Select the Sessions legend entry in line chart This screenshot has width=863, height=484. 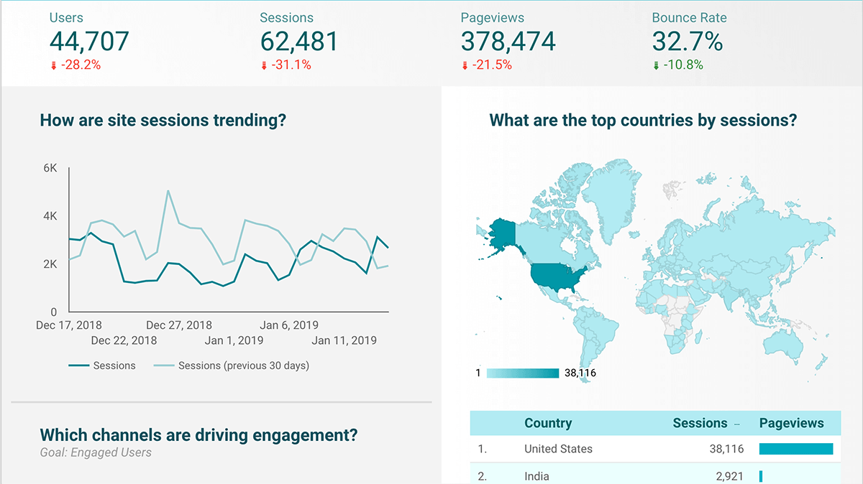pos(102,366)
